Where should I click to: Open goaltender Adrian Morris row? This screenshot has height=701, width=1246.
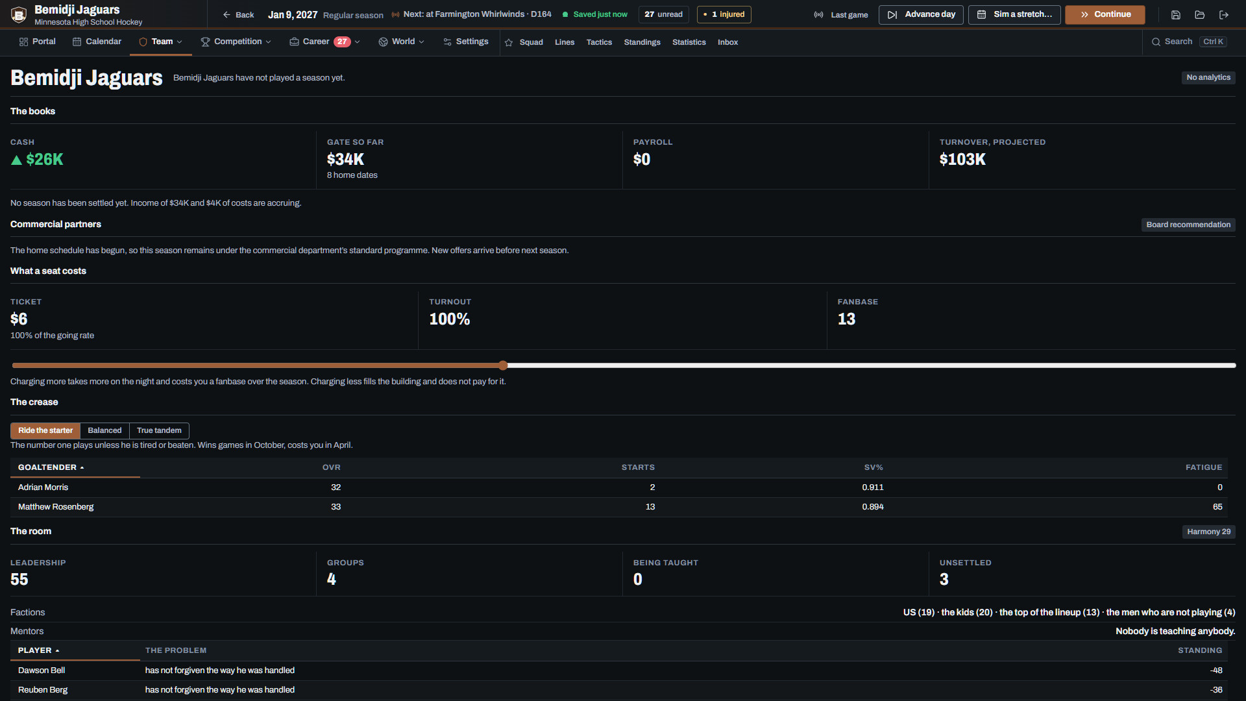[x=618, y=487]
